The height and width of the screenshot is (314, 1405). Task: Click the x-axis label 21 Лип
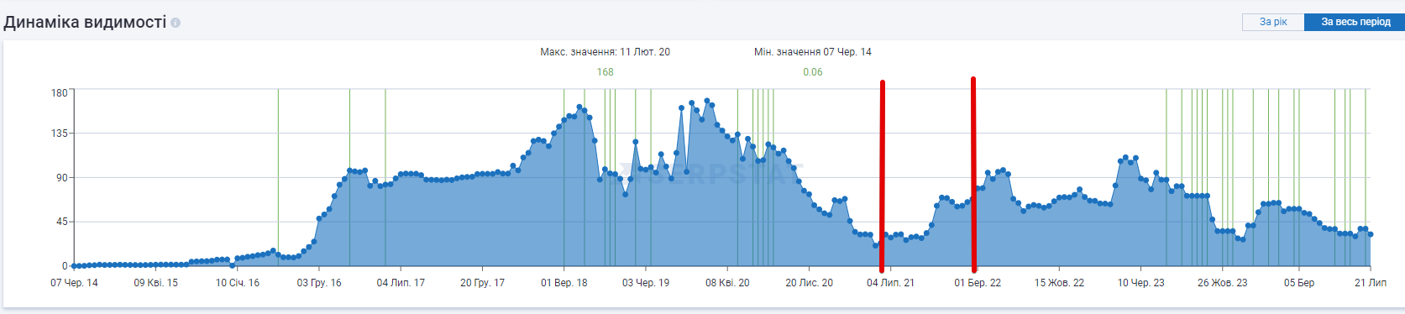pos(1371,283)
